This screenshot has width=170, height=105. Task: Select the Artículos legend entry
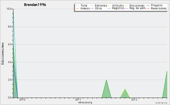[x=116, y=5]
